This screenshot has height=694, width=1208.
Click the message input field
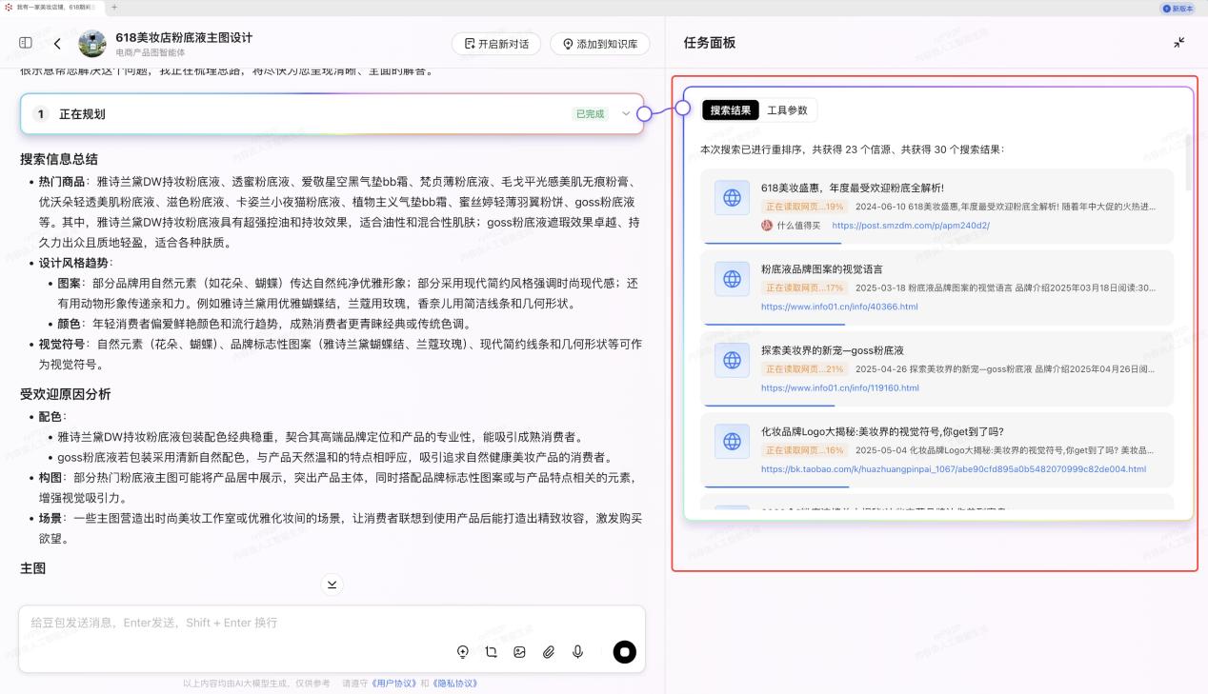(238, 623)
